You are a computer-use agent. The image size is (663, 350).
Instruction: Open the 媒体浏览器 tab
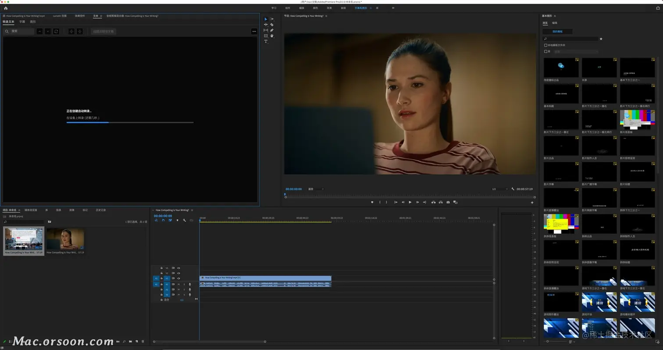coord(31,210)
